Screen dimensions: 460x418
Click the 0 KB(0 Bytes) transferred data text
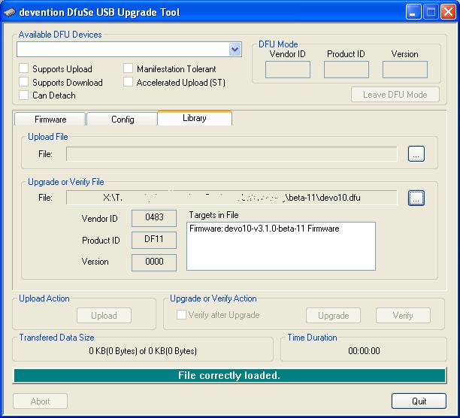tap(143, 351)
